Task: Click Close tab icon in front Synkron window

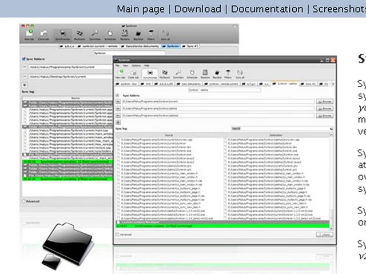Action: [x=133, y=74]
